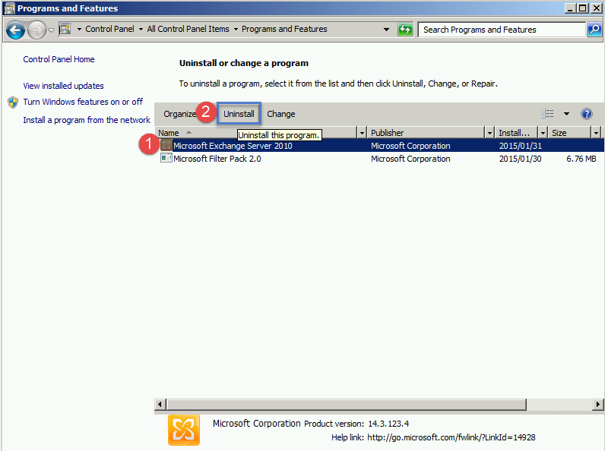Sort by the Name column header
The height and width of the screenshot is (451, 605).
pyautogui.click(x=256, y=133)
